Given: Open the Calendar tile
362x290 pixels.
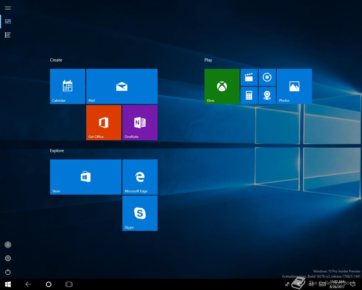Looking at the screenshot, I should tap(68, 86).
